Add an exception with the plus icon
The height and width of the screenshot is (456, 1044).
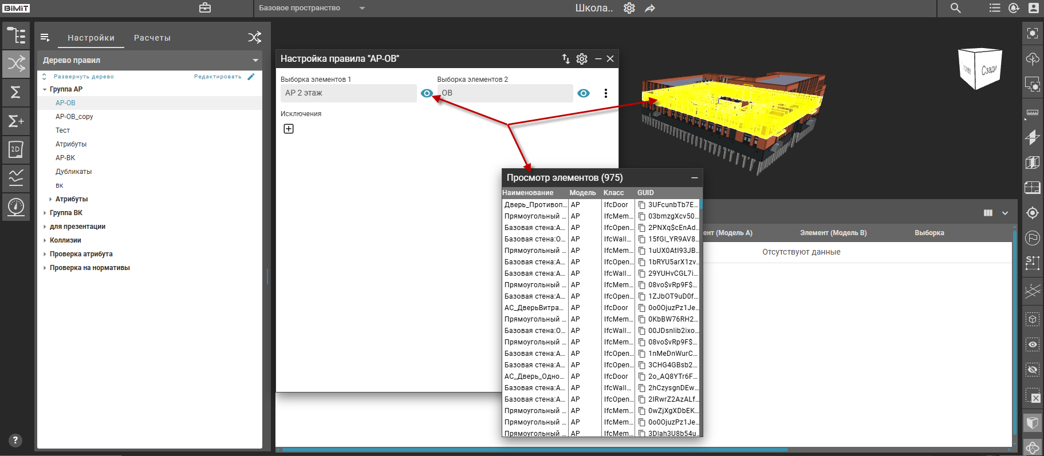tap(289, 129)
